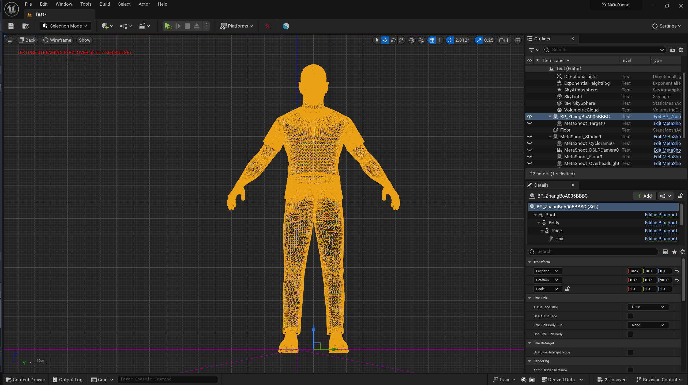Screen dimensions: 688x385
Task: Click the viewport layout maximize icon
Action: pyautogui.click(x=518, y=40)
